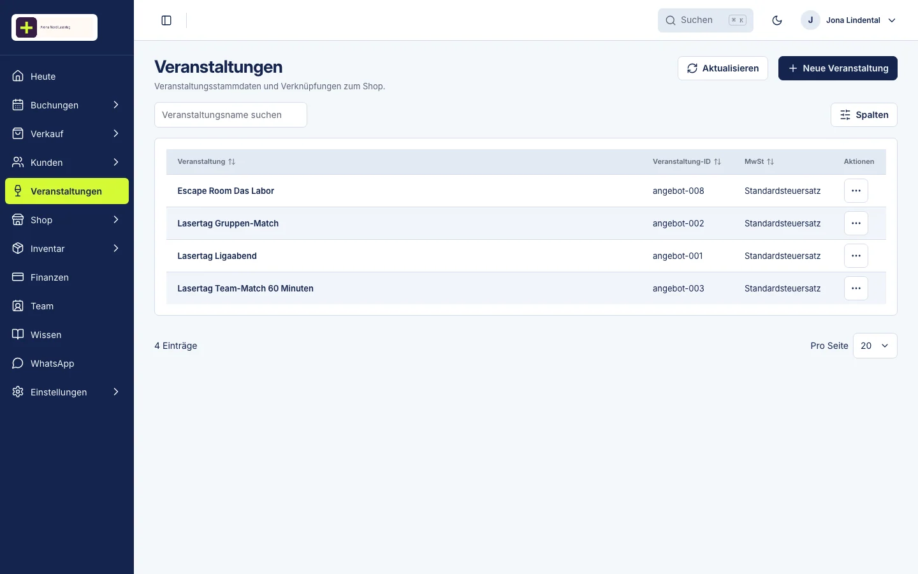Open actions menu for Escape Room Das Labor
This screenshot has height=574, width=918.
click(856, 191)
